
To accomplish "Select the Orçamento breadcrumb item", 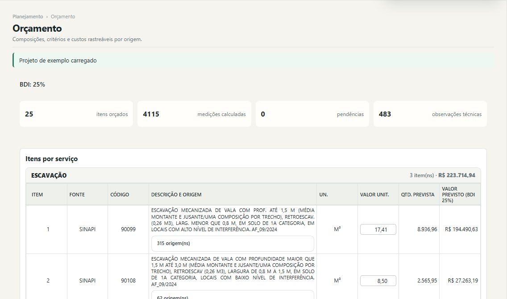I will click(x=63, y=17).
